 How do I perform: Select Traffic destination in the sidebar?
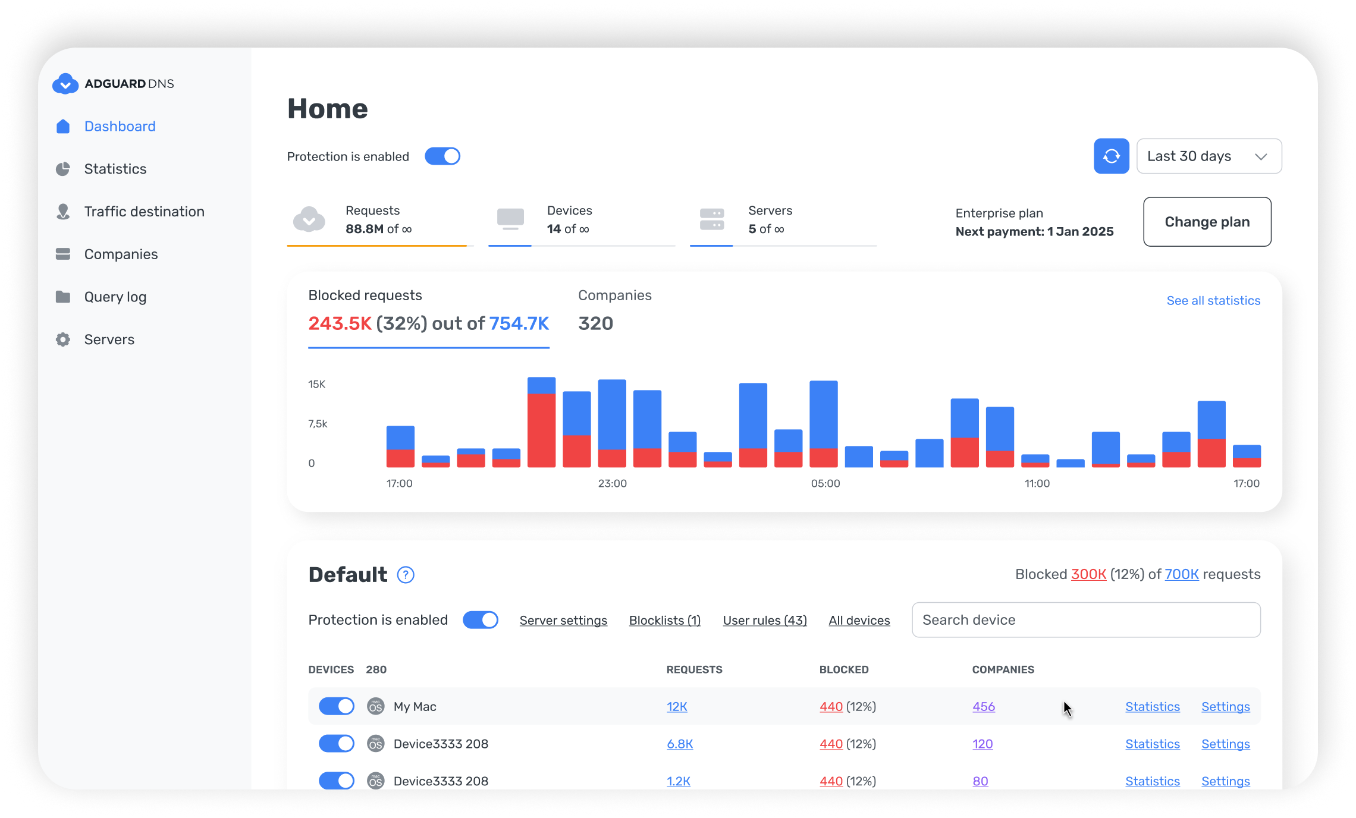(x=144, y=212)
